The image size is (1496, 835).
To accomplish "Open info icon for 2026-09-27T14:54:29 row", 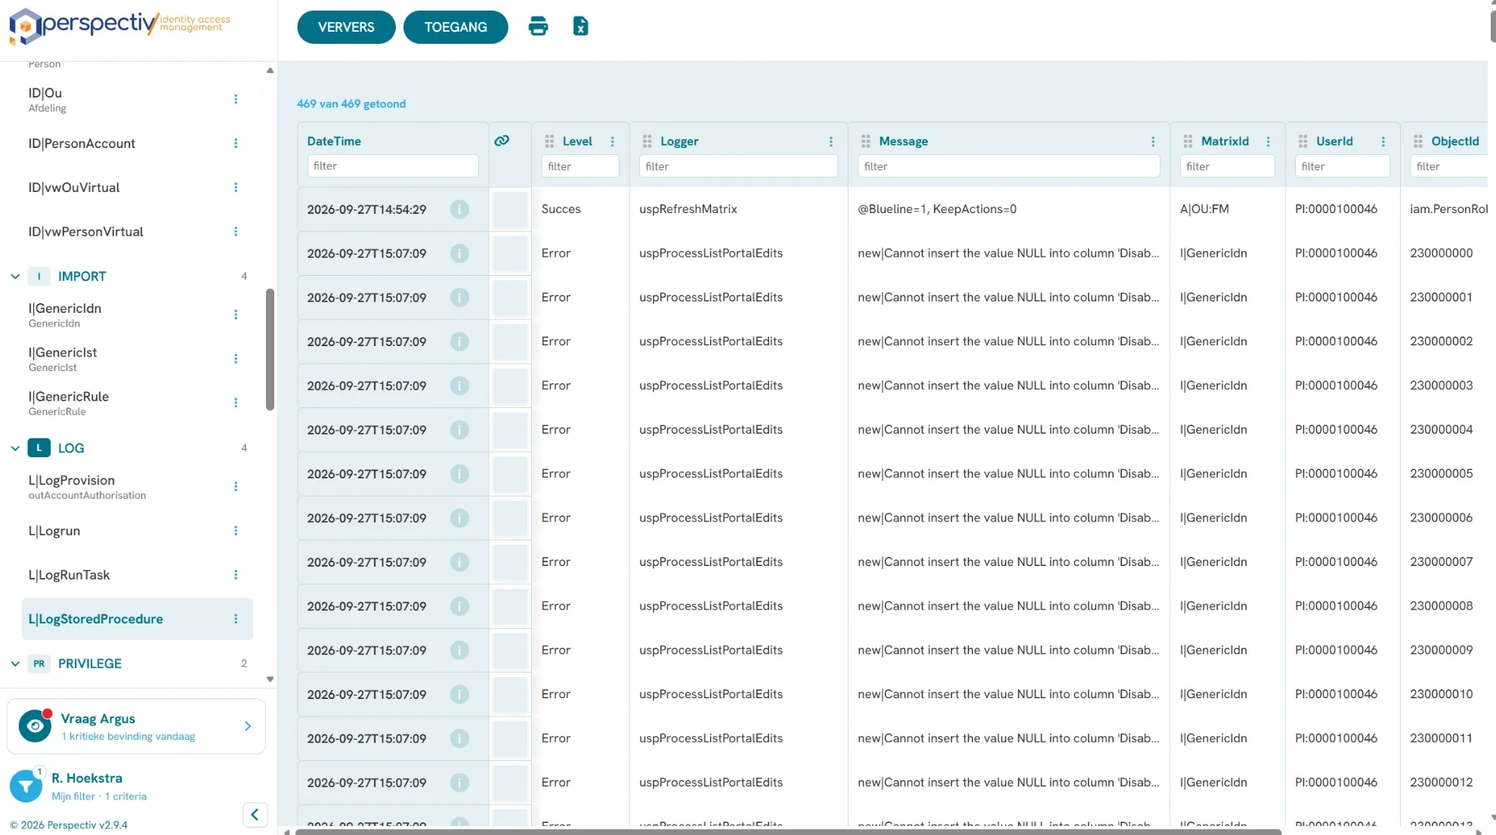I will (459, 209).
